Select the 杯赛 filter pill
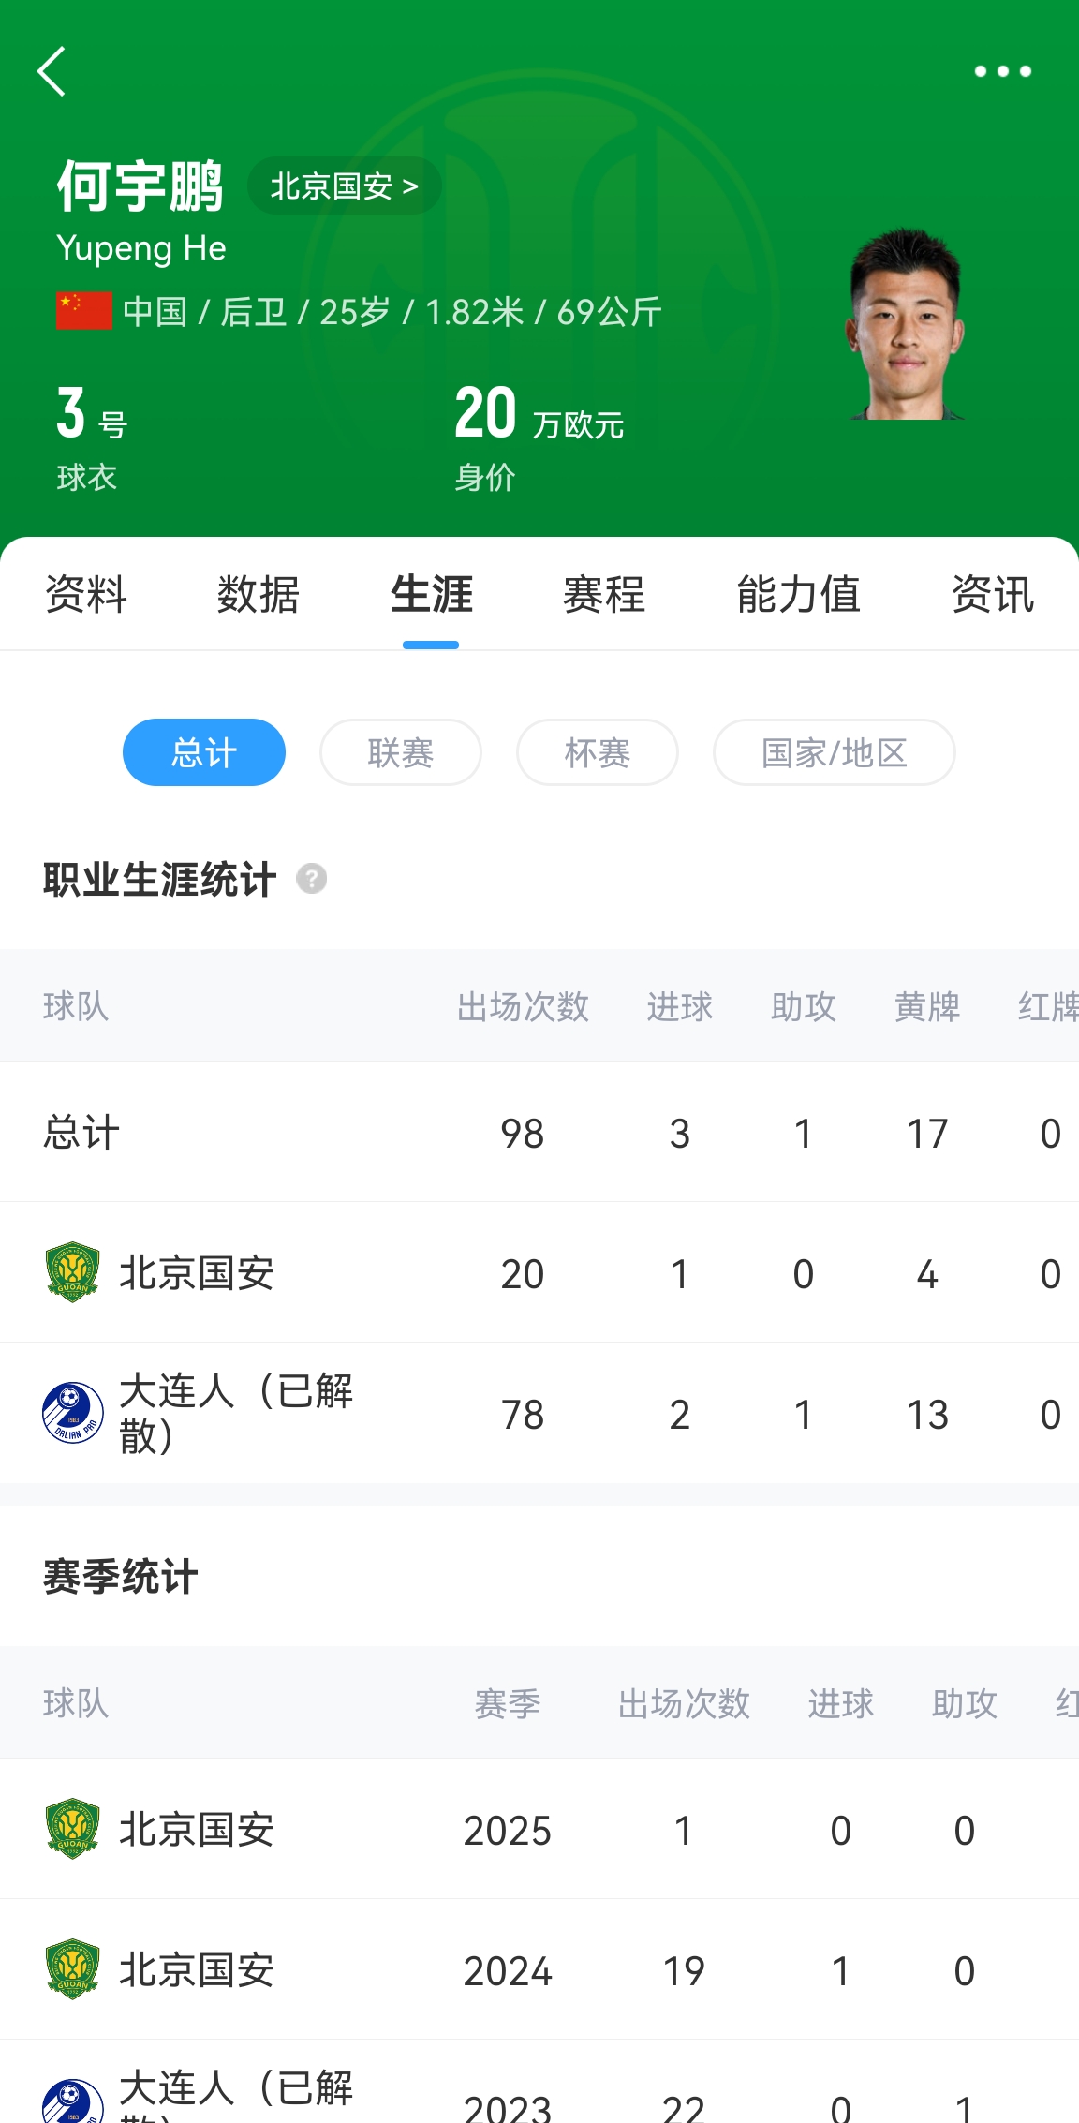Viewport: 1079px width, 2123px height. (x=598, y=752)
